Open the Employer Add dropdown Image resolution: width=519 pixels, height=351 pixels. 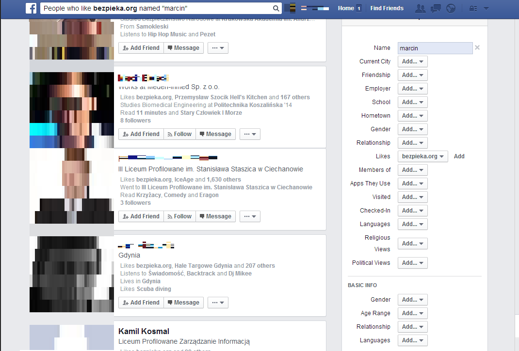click(x=413, y=89)
